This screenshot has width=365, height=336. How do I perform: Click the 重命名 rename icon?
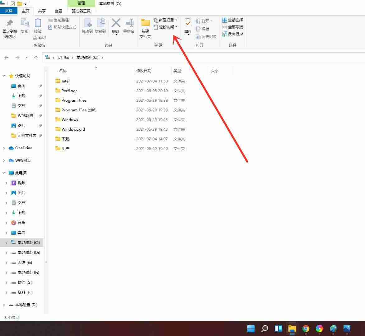tap(129, 26)
